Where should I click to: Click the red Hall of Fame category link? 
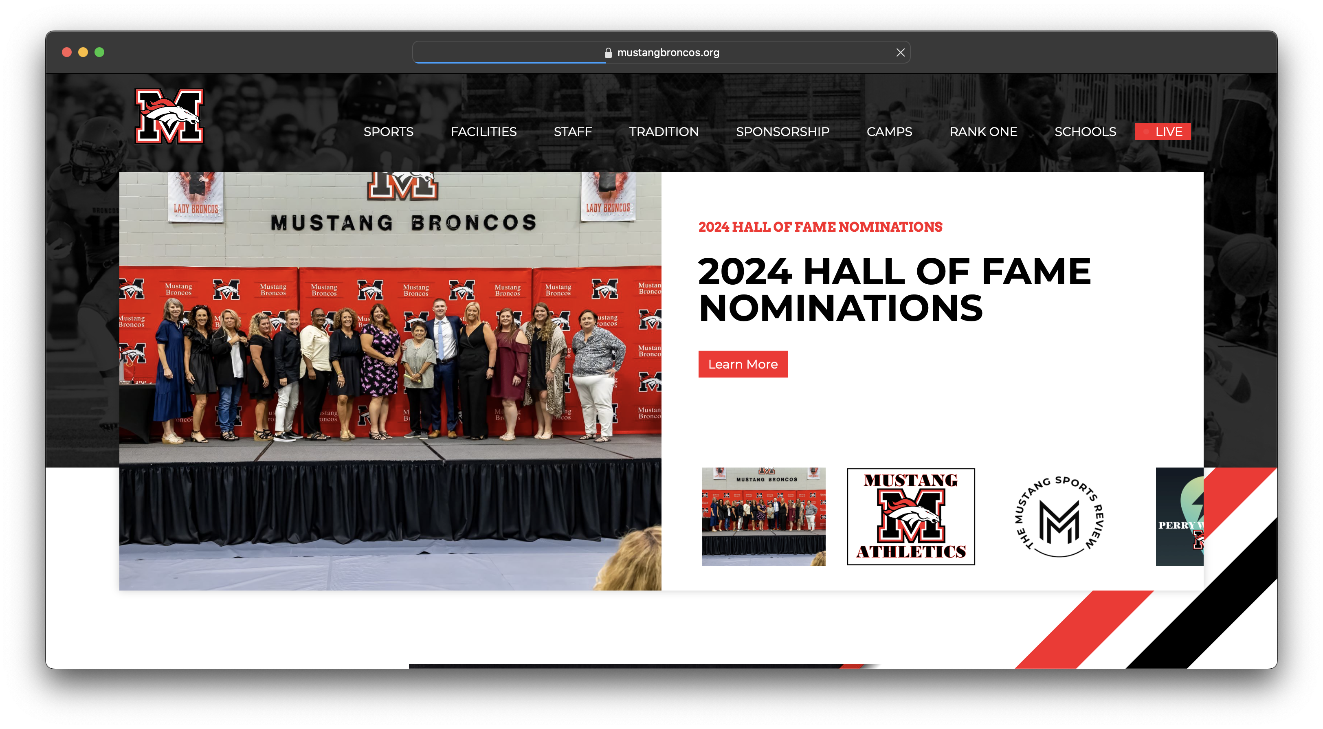click(820, 227)
